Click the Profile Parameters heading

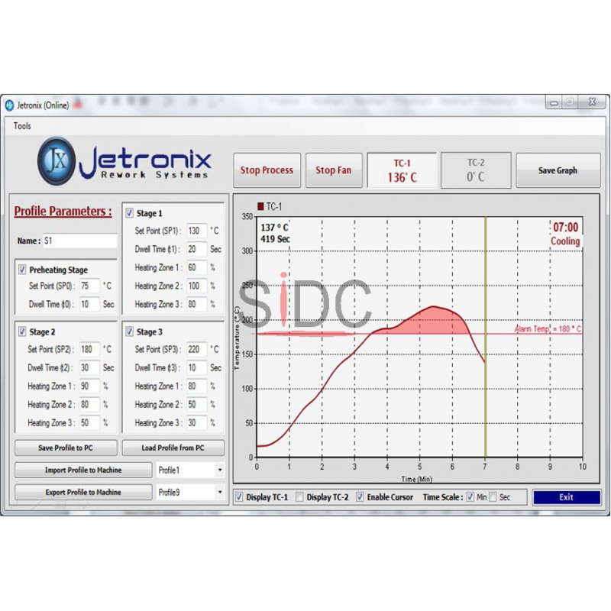pyautogui.click(x=63, y=212)
